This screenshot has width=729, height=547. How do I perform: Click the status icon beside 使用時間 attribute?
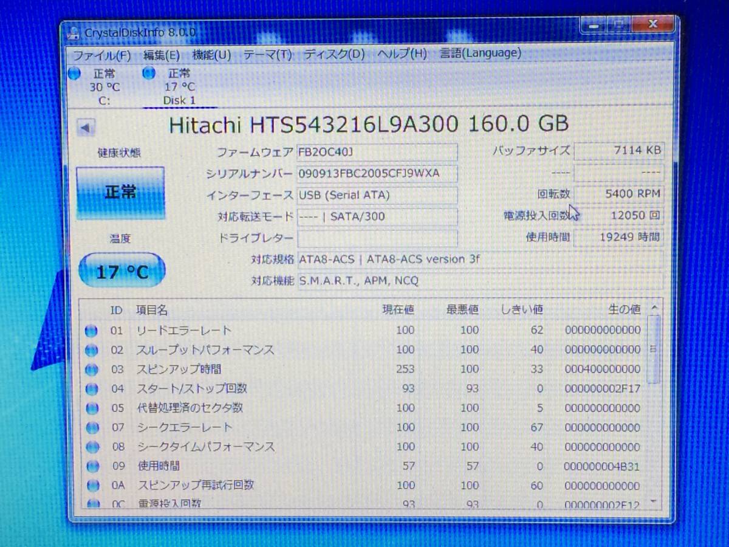pyautogui.click(x=91, y=466)
